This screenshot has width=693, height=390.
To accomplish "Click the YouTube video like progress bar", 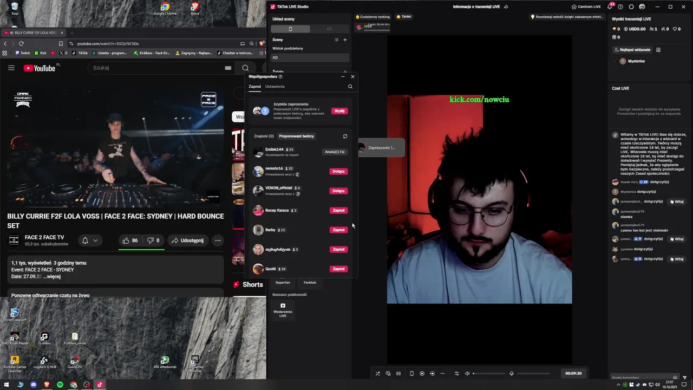I will point(141,249).
